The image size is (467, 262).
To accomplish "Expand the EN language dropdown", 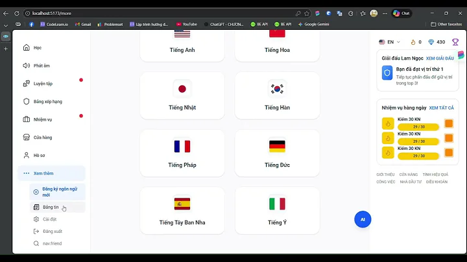I will click(x=389, y=42).
